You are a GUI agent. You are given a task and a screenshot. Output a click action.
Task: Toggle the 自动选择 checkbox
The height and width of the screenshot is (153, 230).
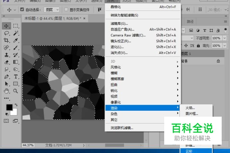[x=22, y=9]
